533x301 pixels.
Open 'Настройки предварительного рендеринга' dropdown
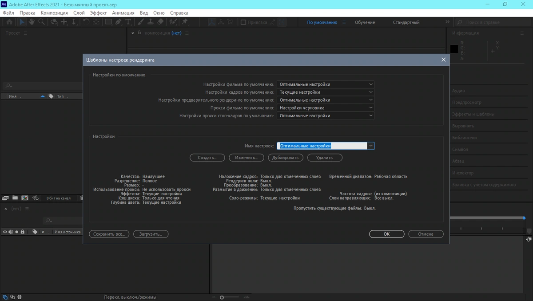[x=326, y=100]
